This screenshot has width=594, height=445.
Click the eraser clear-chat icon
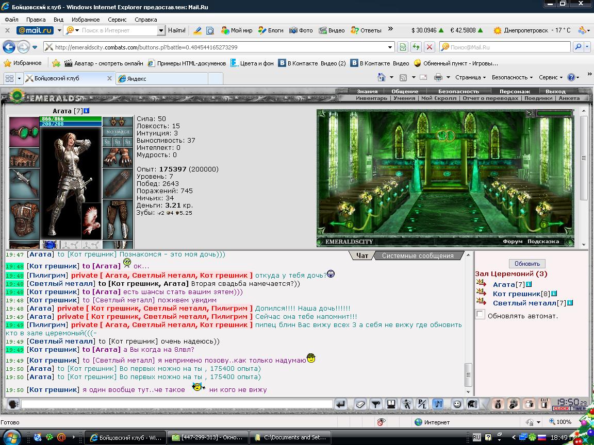pos(360,404)
